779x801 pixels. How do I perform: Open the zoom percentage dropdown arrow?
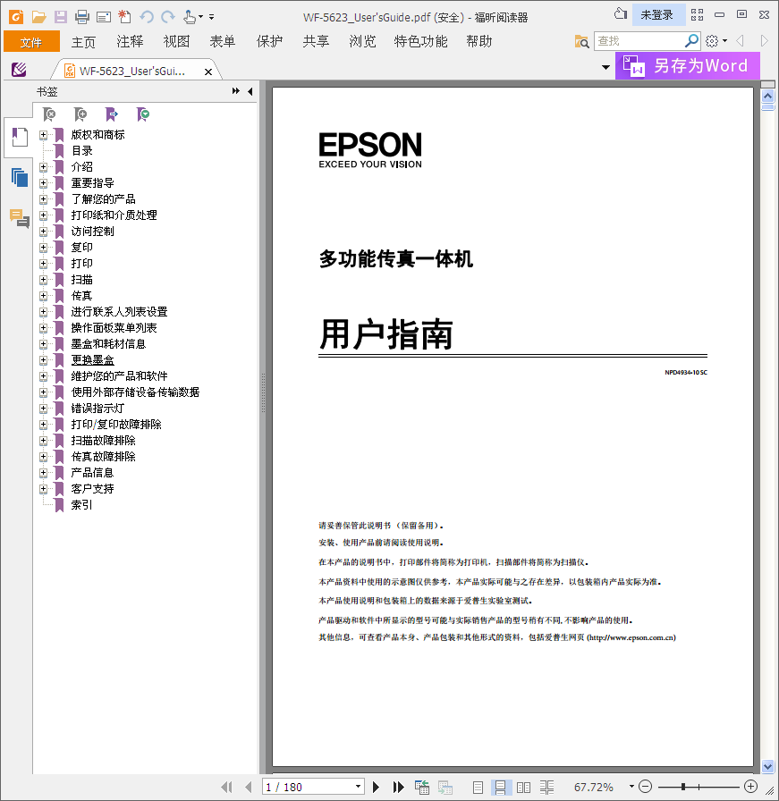(x=631, y=787)
